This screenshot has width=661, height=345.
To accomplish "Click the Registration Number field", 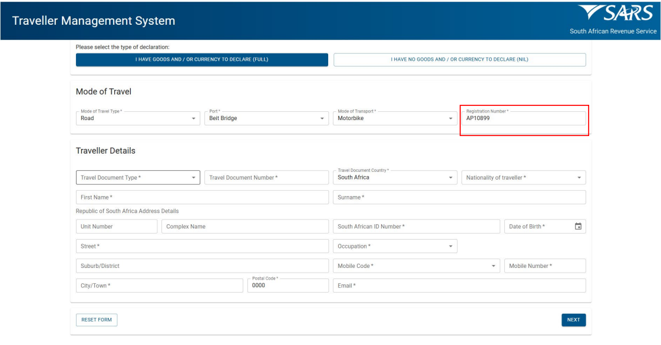I will click(523, 118).
